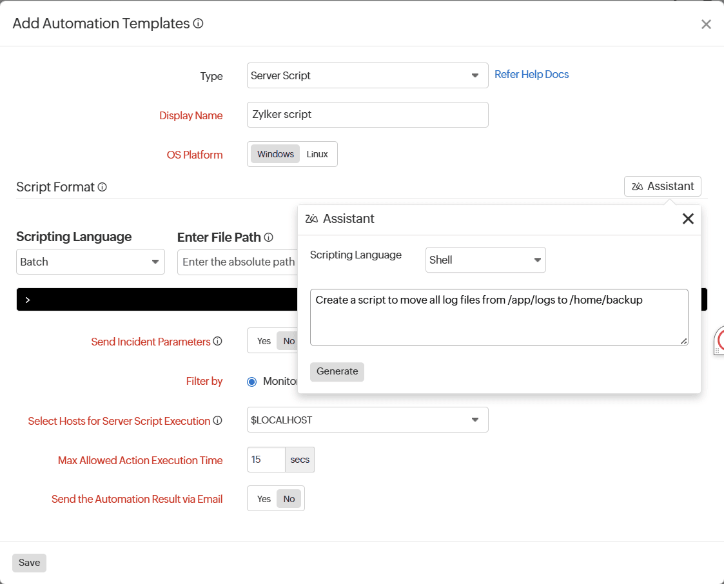Image resolution: width=724 pixels, height=584 pixels.
Task: Close the Add Automation Templates dialog
Action: click(x=706, y=24)
